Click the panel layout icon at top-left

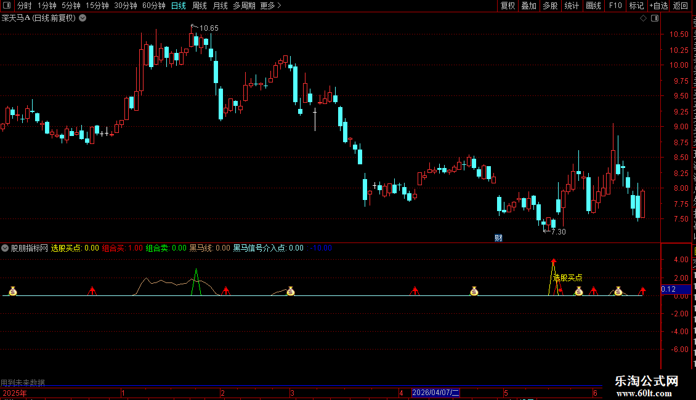click(x=7, y=6)
